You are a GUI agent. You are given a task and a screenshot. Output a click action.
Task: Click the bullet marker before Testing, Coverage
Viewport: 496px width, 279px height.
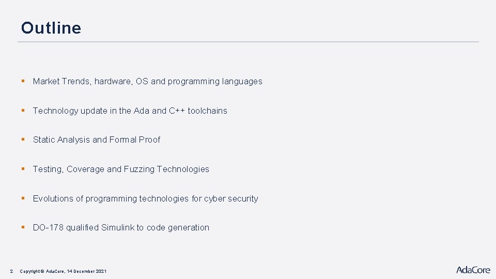point(23,169)
